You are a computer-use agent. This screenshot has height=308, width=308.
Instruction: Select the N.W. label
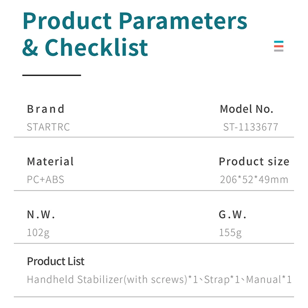41,215
